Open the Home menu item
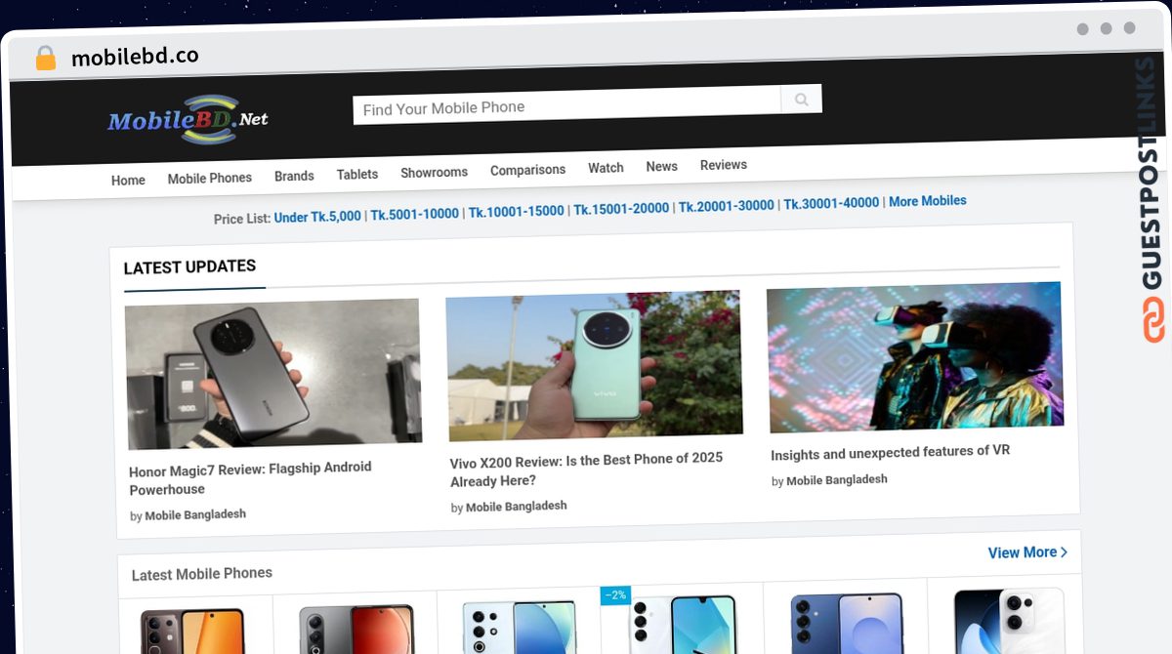This screenshot has height=654, width=1172. (128, 181)
